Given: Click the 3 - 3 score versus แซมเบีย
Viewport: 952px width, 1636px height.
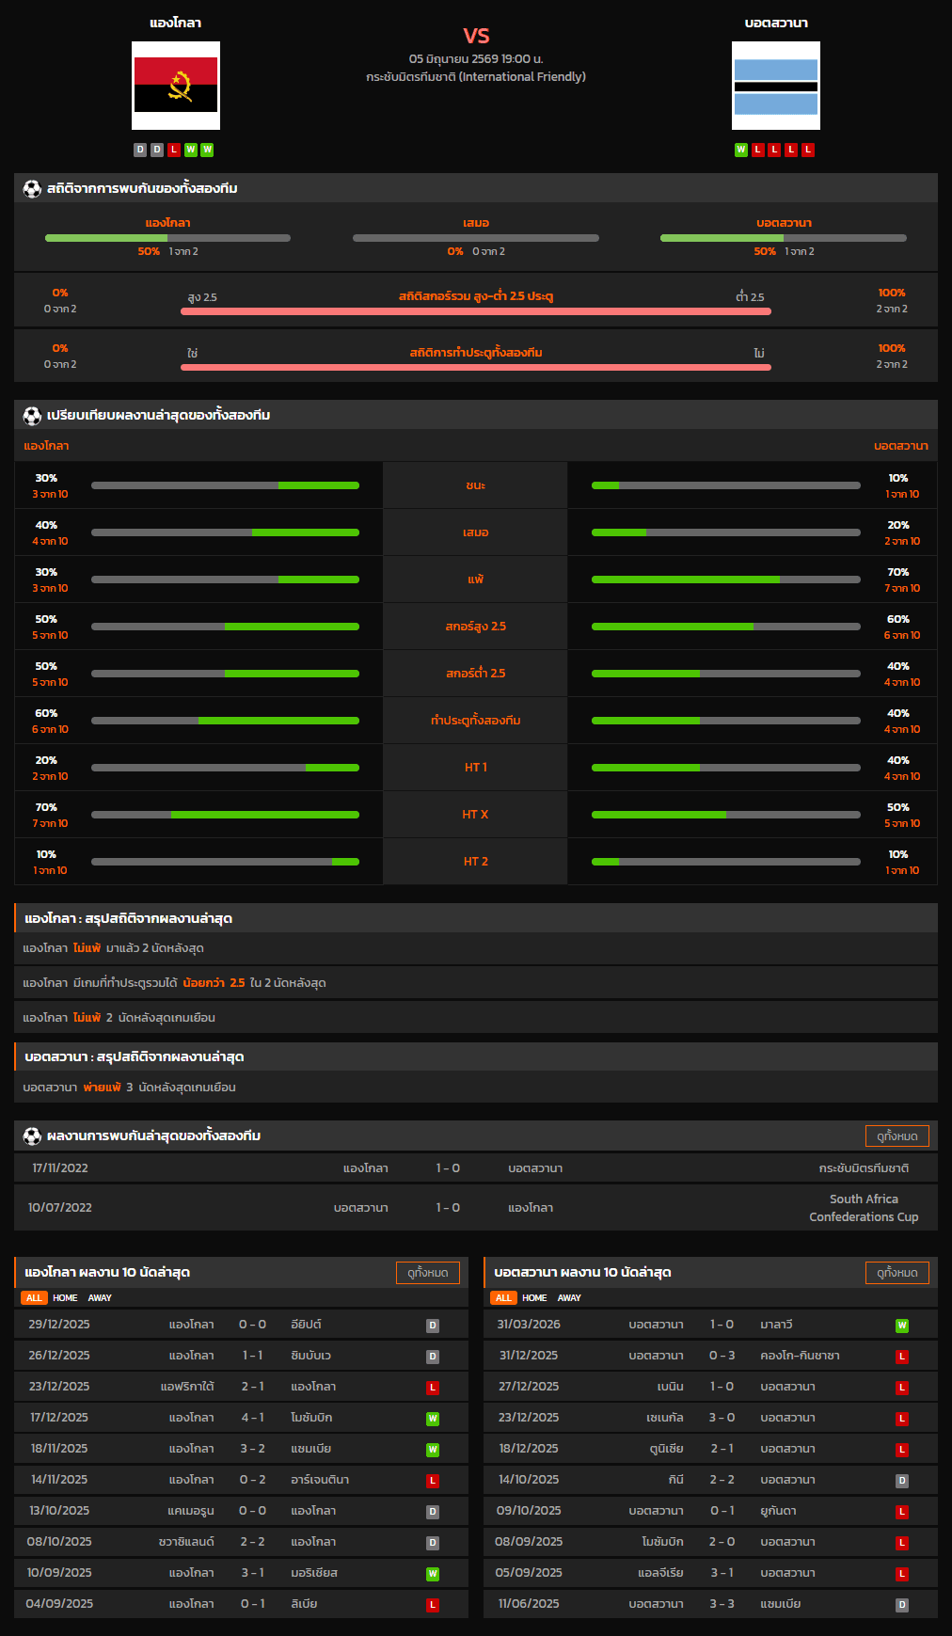Looking at the screenshot, I should coord(722,1604).
